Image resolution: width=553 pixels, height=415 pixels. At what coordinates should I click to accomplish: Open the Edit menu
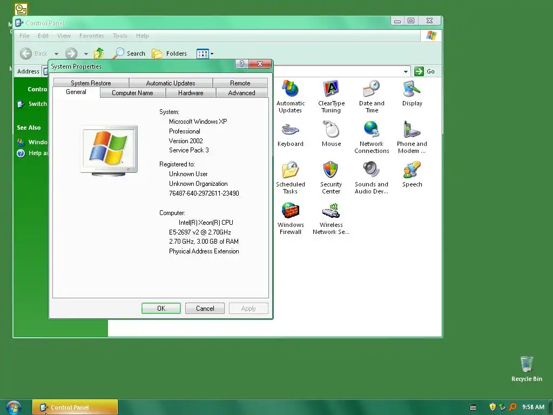click(43, 36)
